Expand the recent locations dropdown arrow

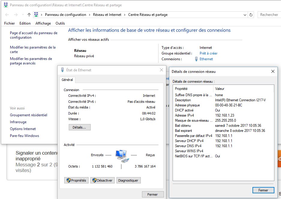(22, 15)
